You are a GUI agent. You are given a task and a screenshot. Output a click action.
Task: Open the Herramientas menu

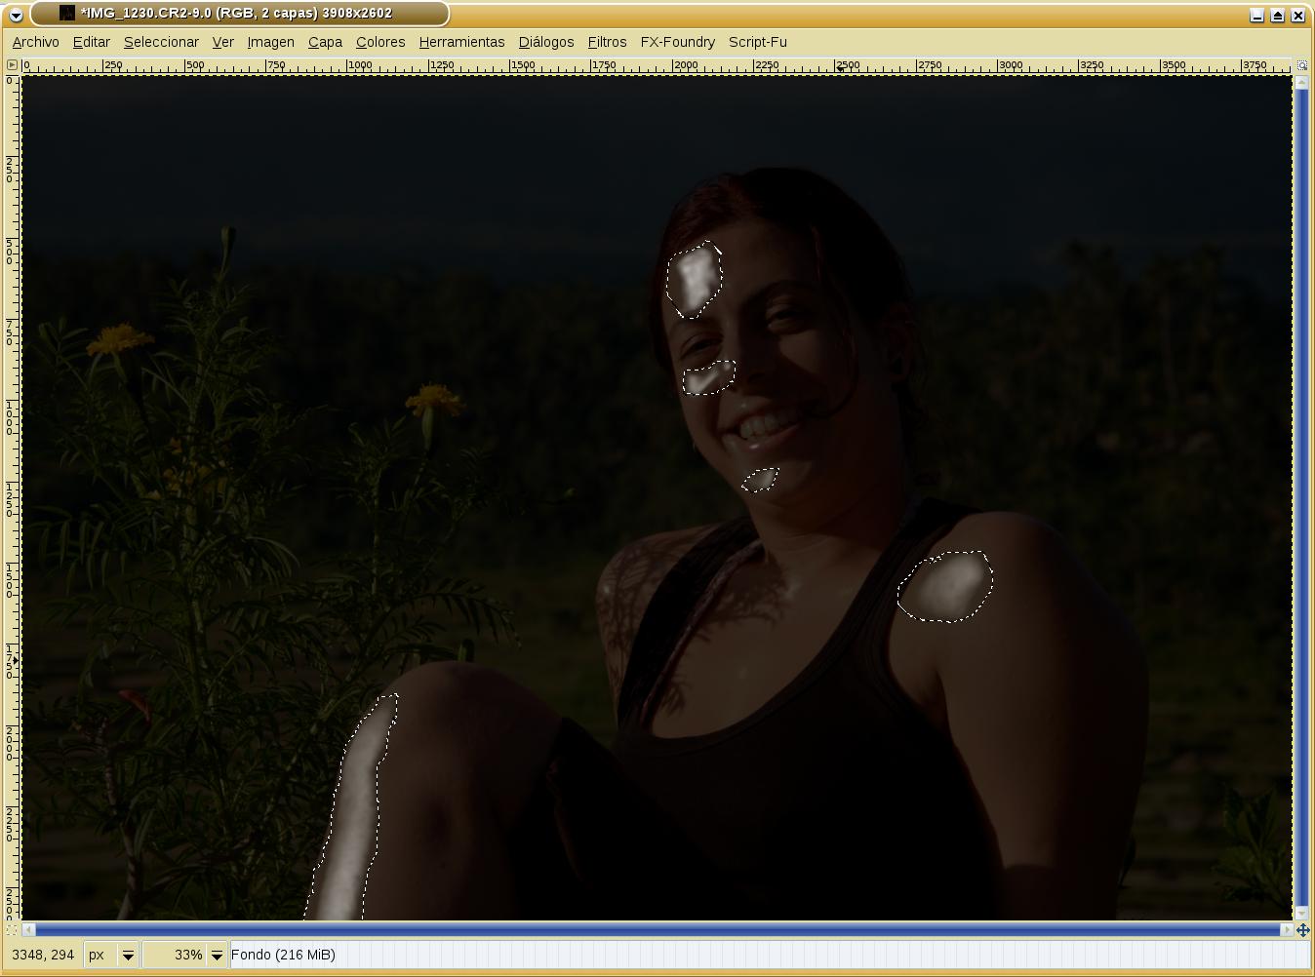pos(462,42)
